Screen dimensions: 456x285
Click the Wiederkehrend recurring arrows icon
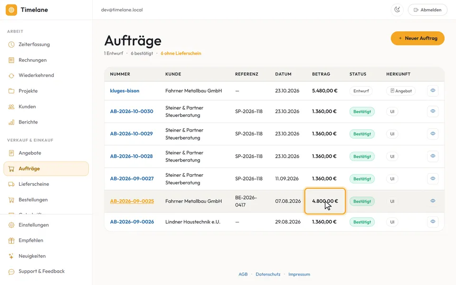[x=11, y=76]
